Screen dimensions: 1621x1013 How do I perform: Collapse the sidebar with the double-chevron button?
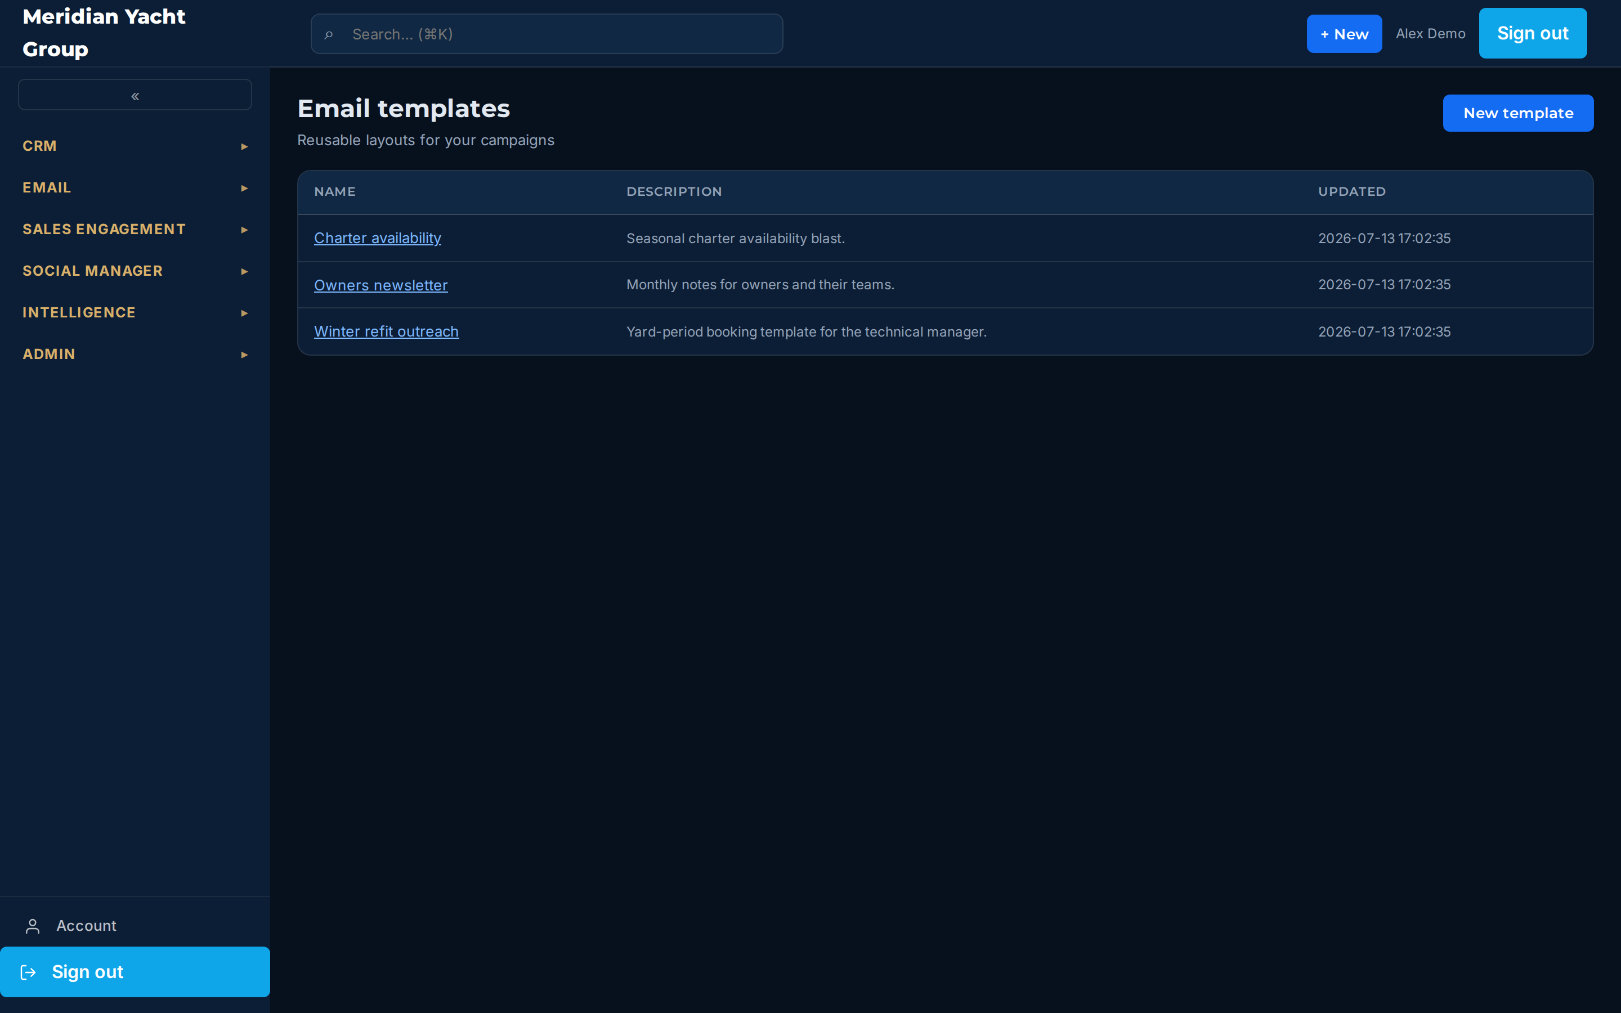[135, 95]
